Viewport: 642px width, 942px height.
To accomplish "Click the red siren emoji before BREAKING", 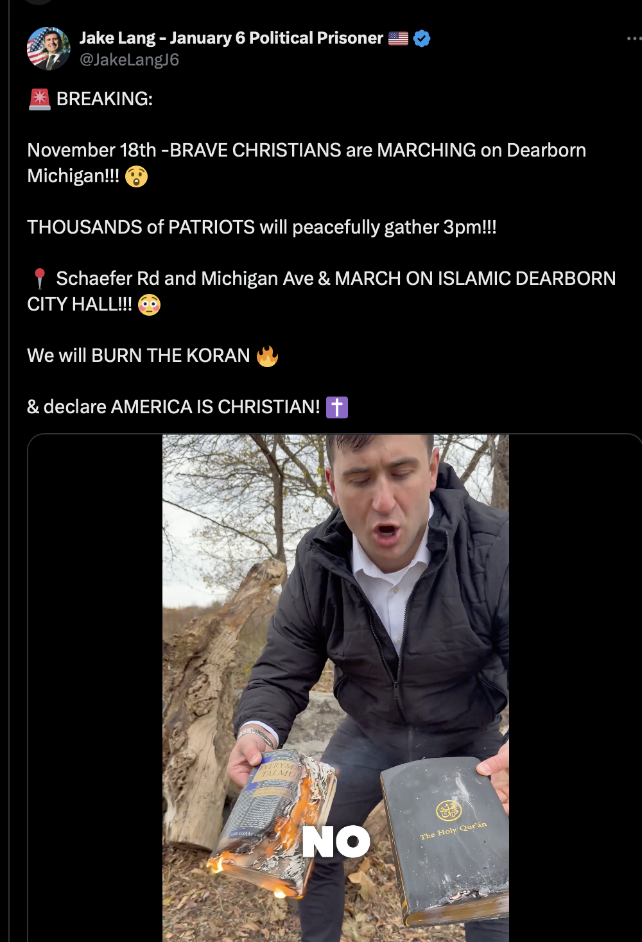I will 40,99.
